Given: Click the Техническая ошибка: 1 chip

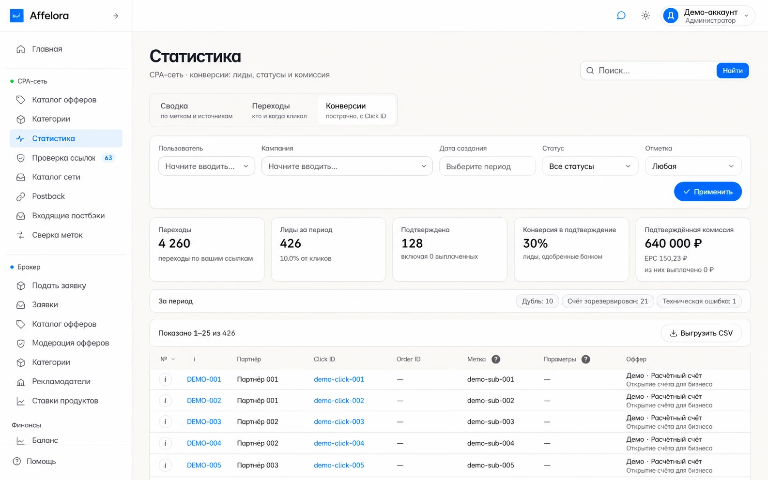Looking at the screenshot, I should [x=699, y=301].
